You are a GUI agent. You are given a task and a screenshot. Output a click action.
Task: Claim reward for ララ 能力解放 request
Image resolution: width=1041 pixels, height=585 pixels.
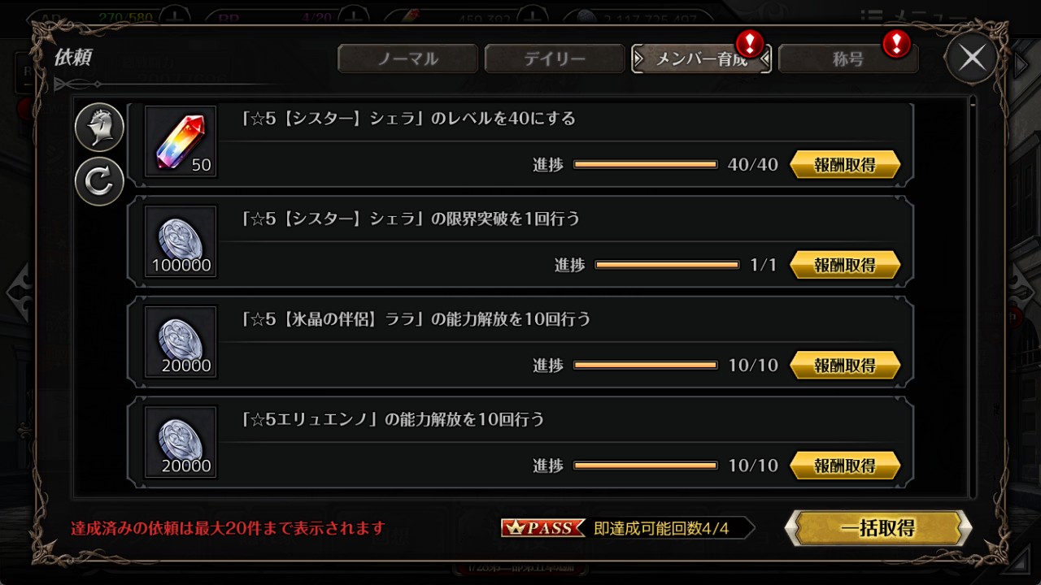point(845,366)
